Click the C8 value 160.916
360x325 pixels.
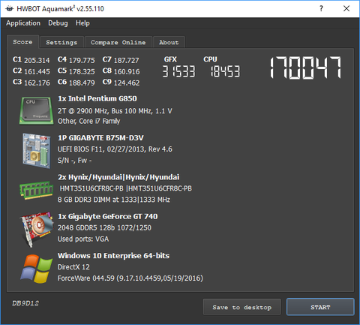(x=127, y=71)
